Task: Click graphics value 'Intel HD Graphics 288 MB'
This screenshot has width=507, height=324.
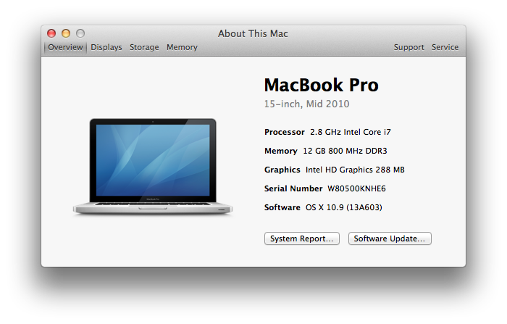Action: (x=355, y=170)
